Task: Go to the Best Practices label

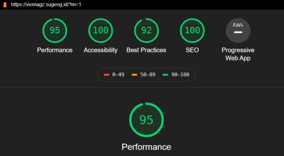Action: 146,50
